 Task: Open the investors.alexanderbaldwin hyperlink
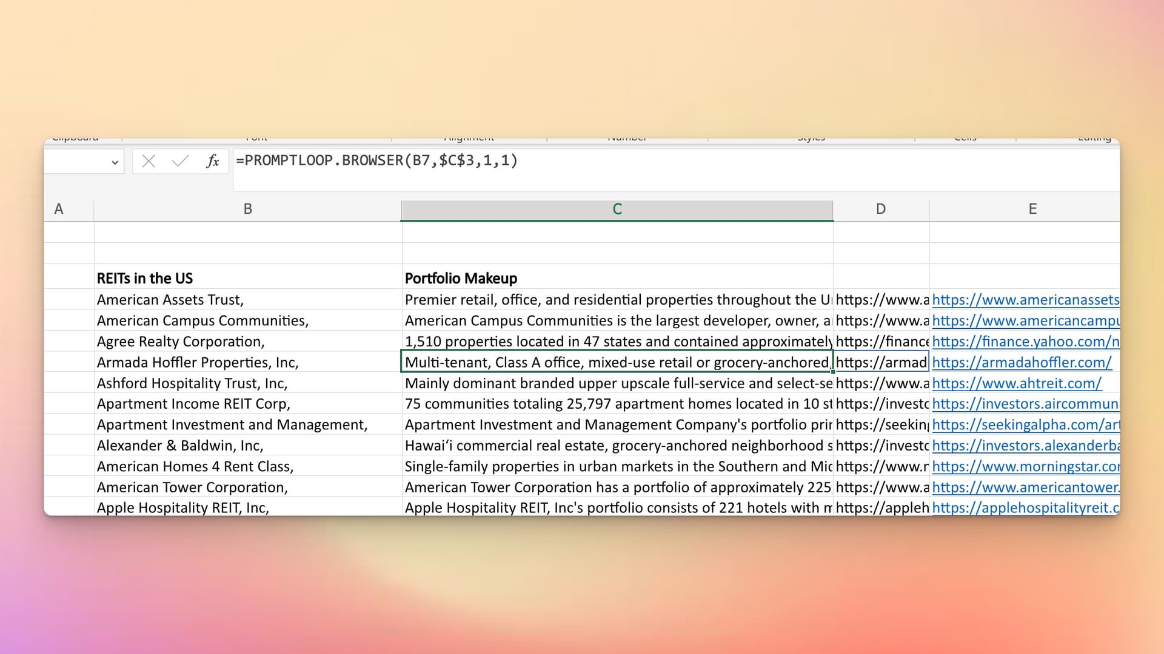coord(1026,446)
